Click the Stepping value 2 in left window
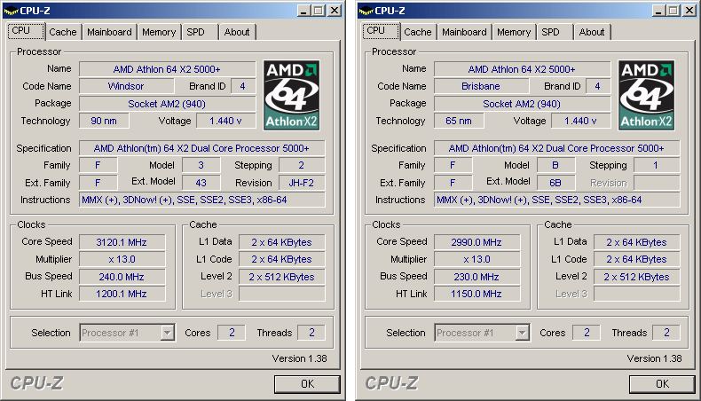701x401 pixels. (x=302, y=165)
